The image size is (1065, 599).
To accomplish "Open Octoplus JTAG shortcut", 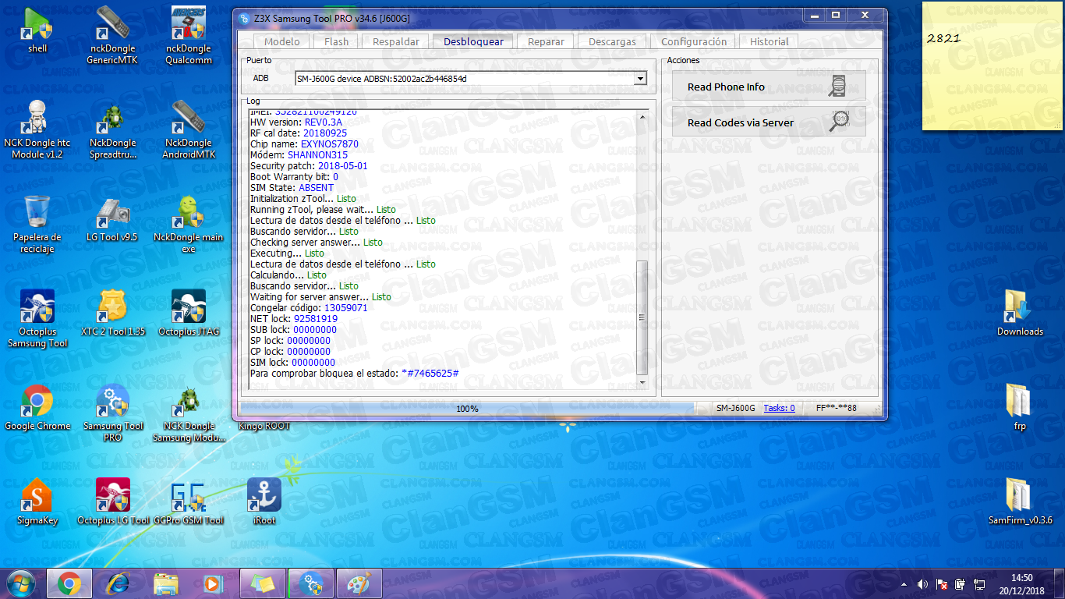I will 189,314.
